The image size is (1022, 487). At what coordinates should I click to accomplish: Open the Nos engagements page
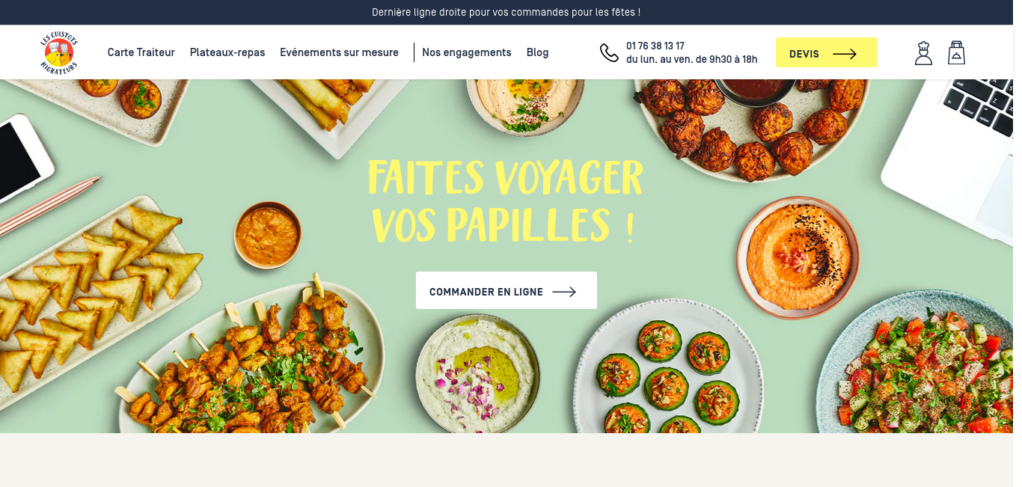click(x=467, y=52)
